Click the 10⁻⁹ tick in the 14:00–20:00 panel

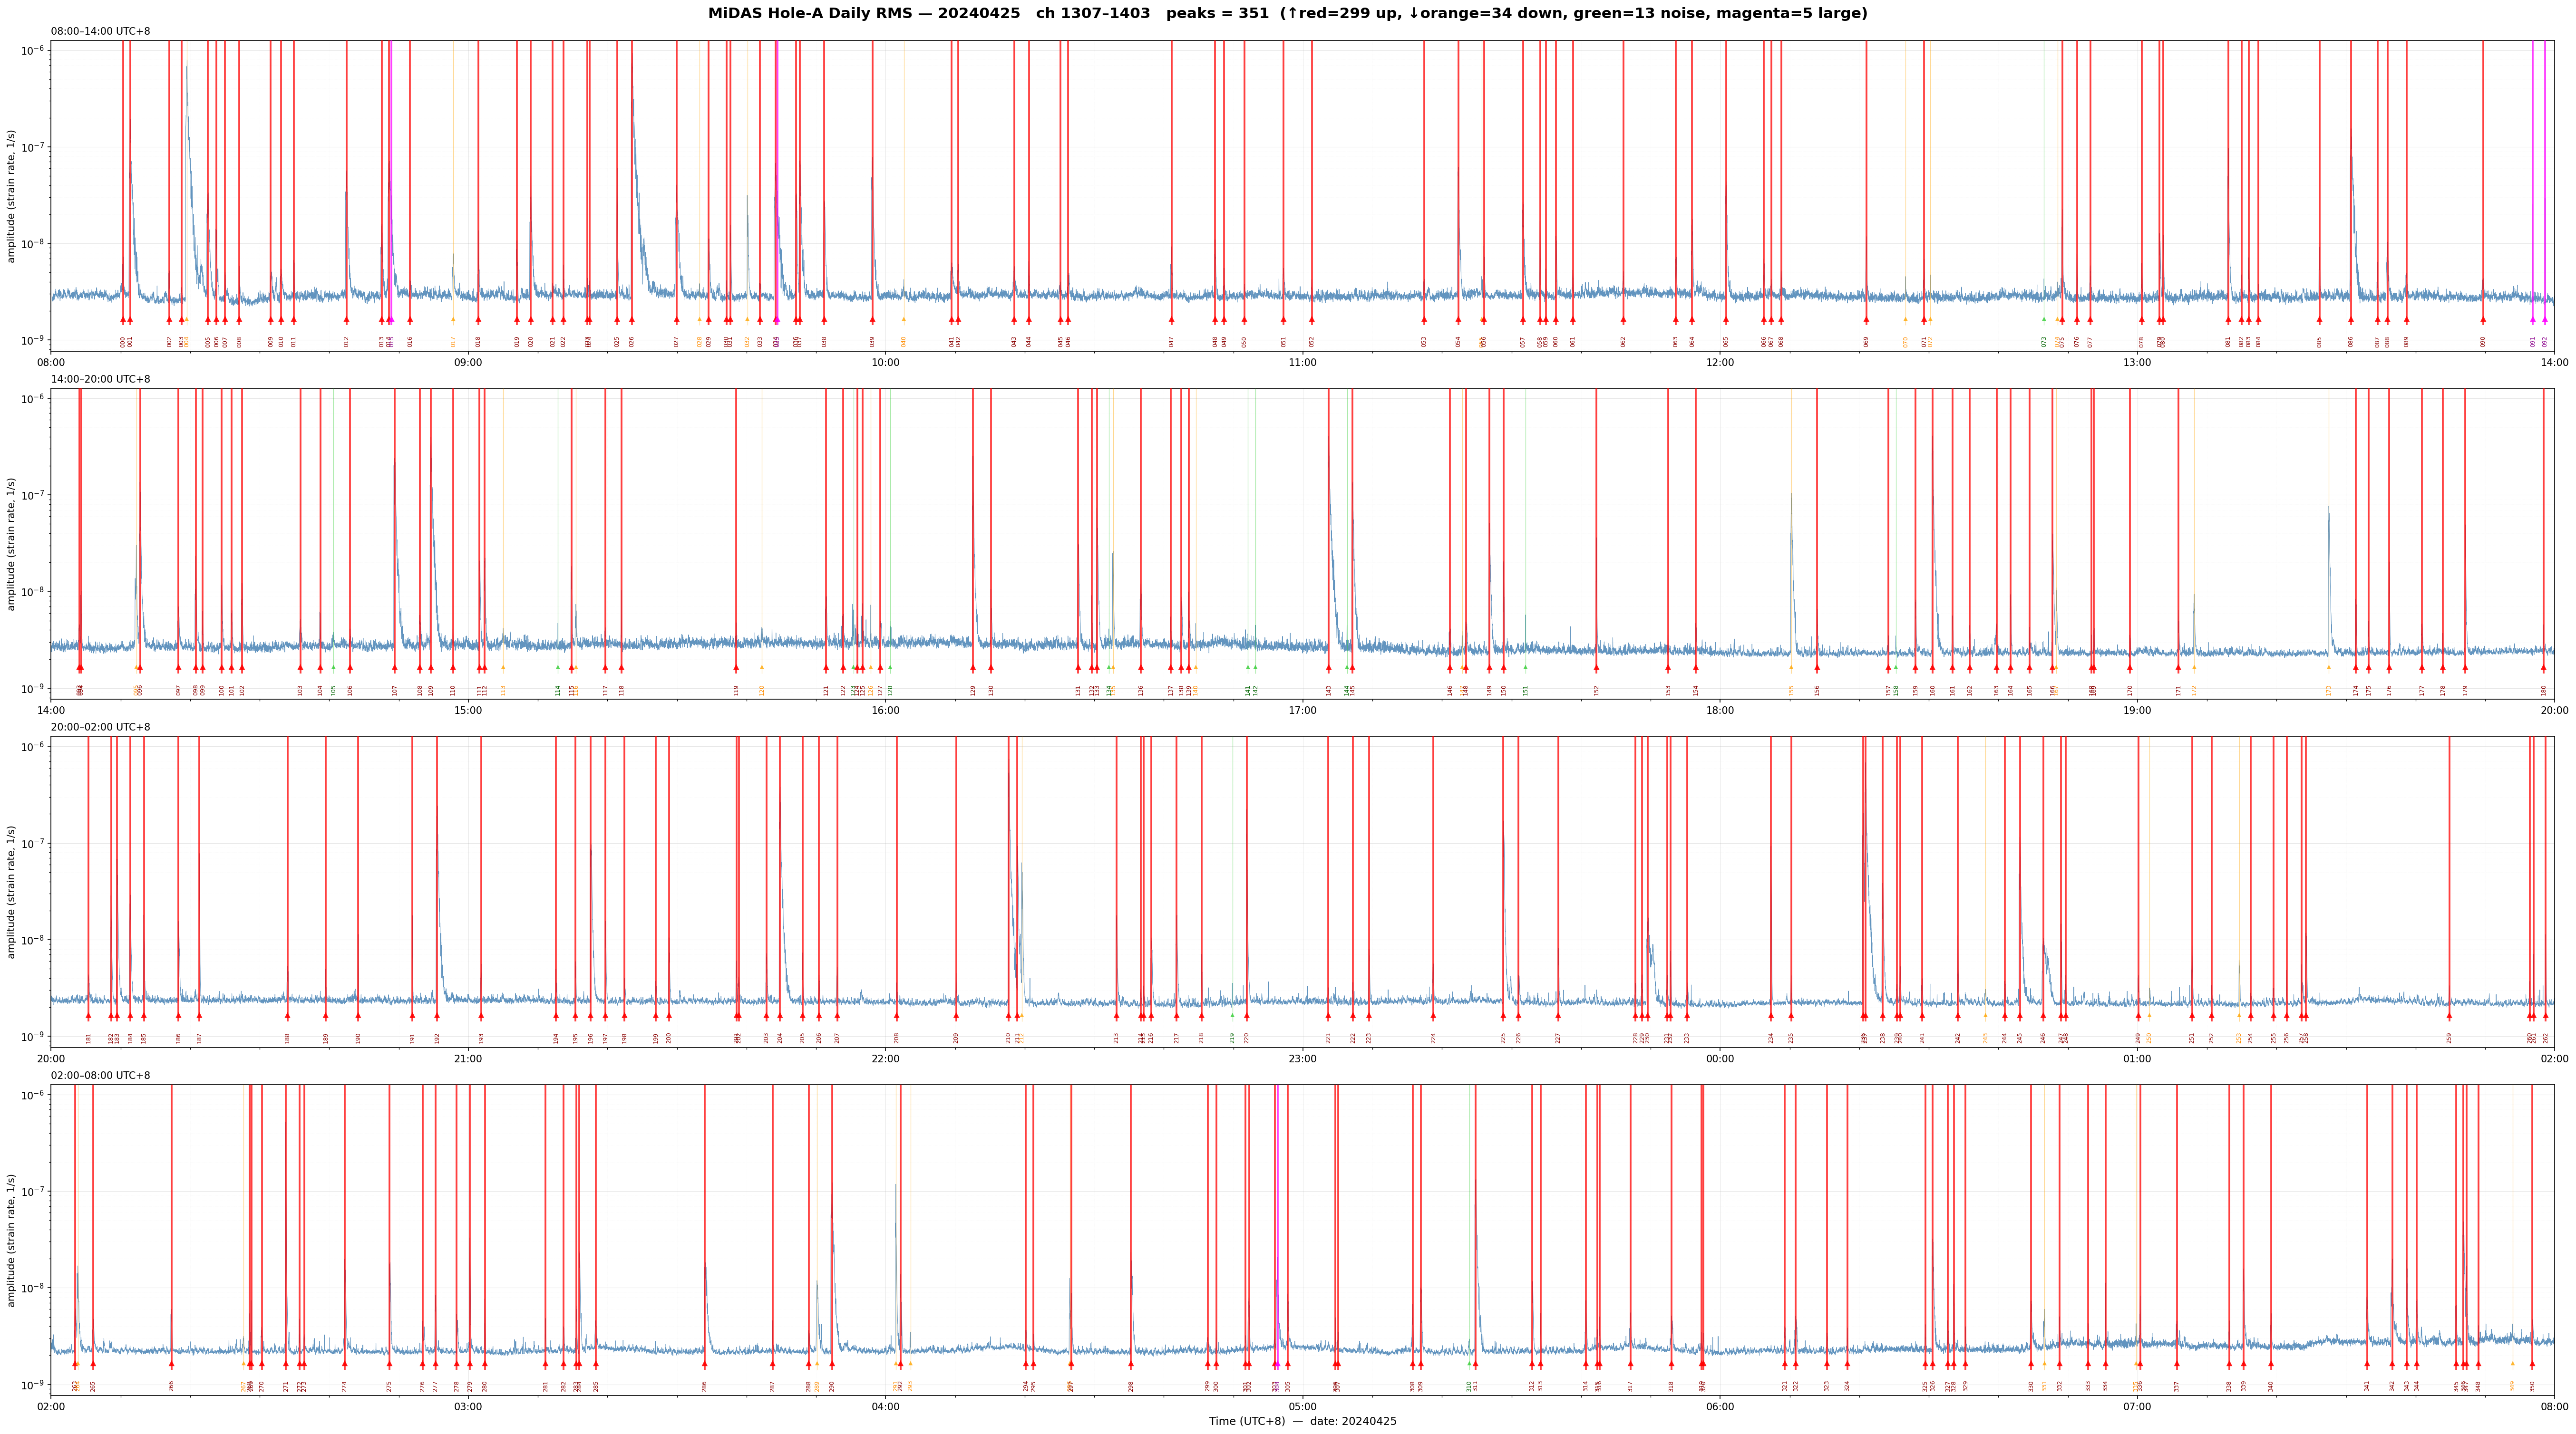33,689
